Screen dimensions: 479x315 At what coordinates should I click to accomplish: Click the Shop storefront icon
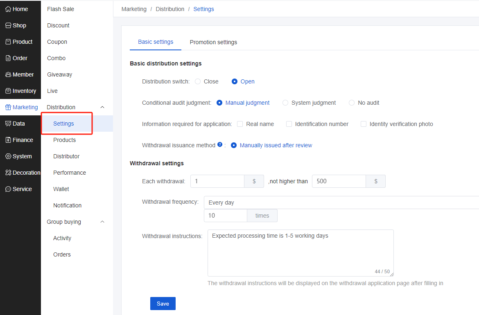click(x=8, y=26)
